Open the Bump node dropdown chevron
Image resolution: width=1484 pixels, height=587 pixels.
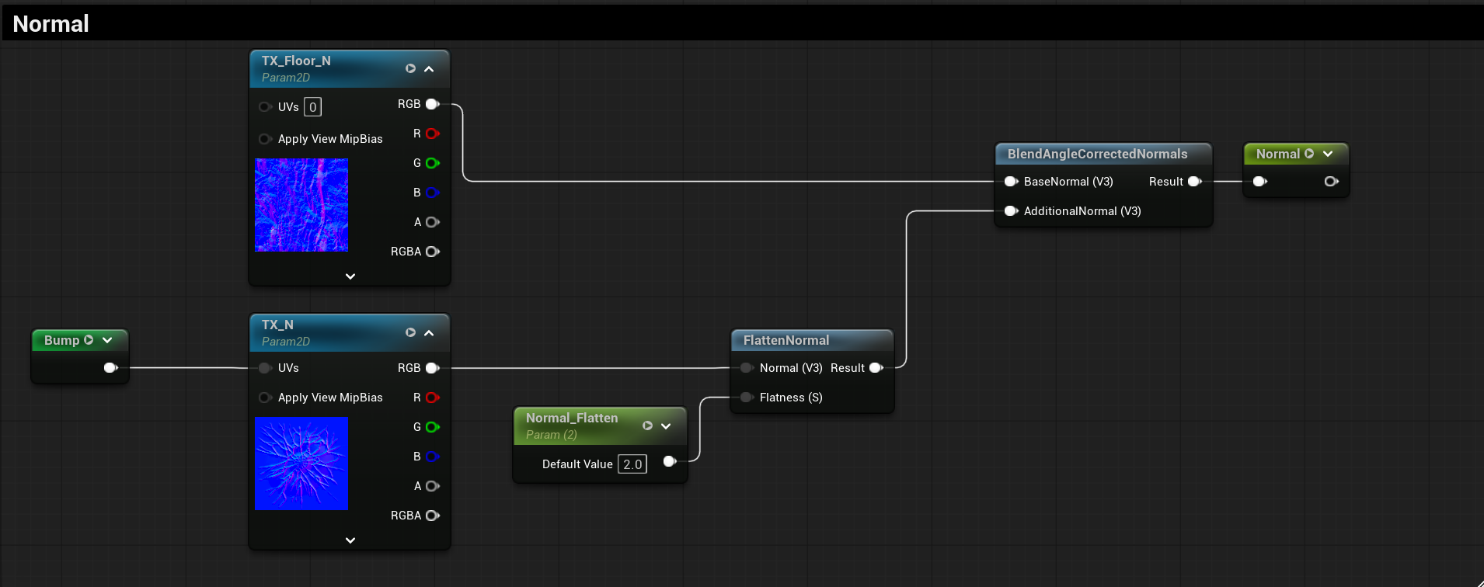tap(107, 340)
